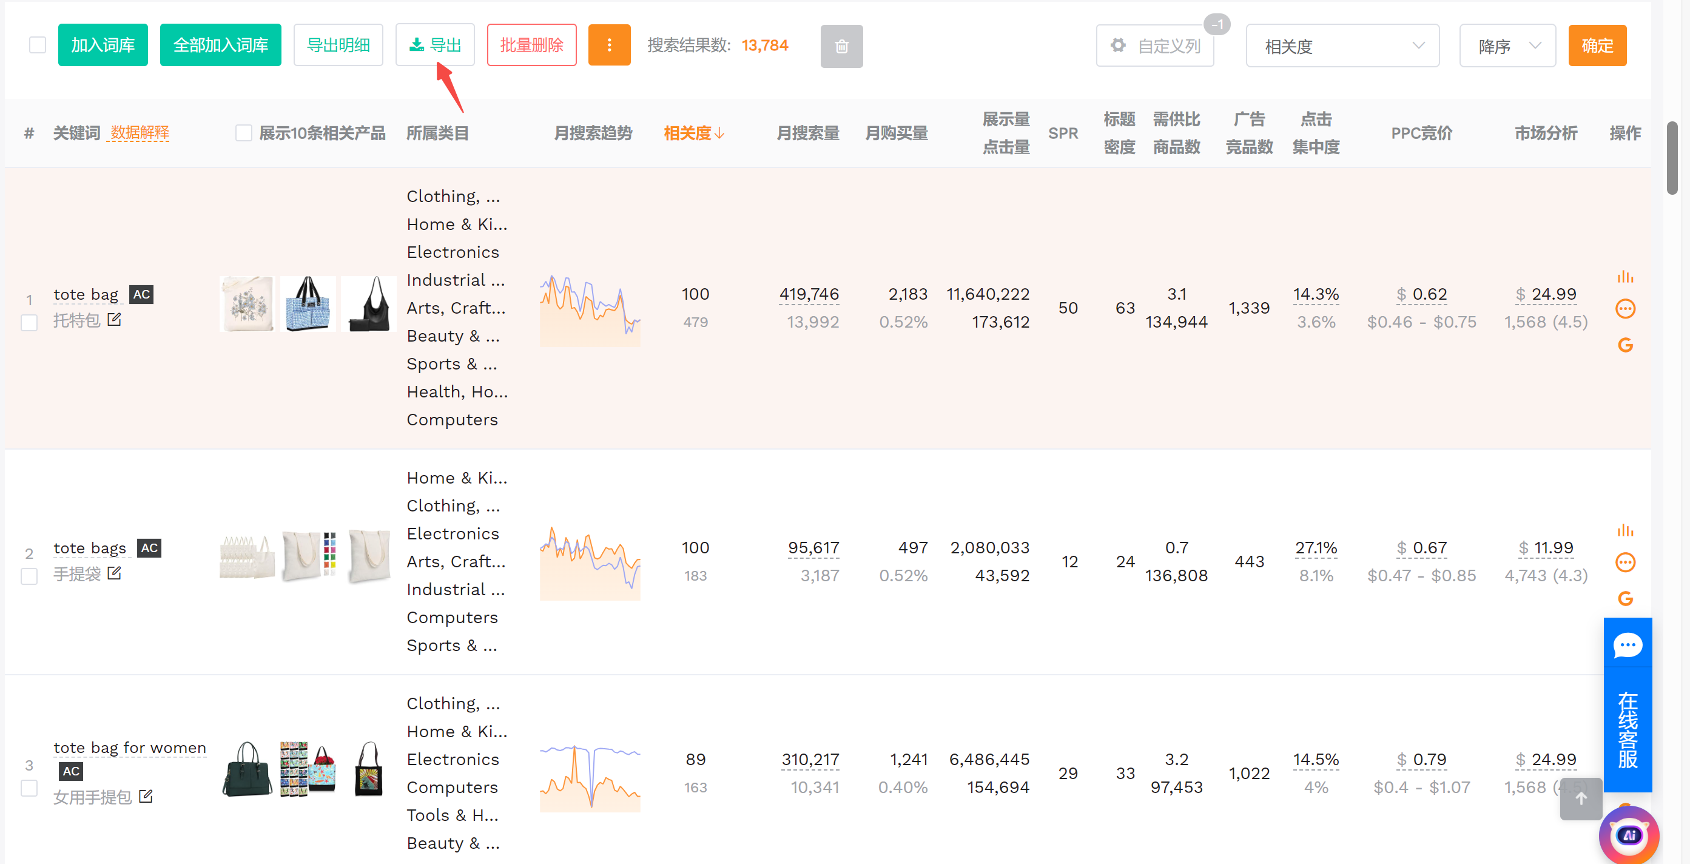Viewport: 1690px width, 864px height.
Task: Open the 相关度 sort field dropdown
Action: click(x=1342, y=46)
